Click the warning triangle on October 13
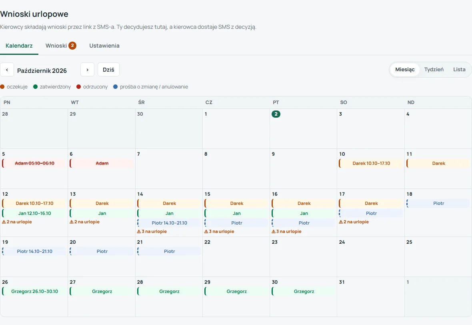This screenshot has width=472, height=325. 72,222
